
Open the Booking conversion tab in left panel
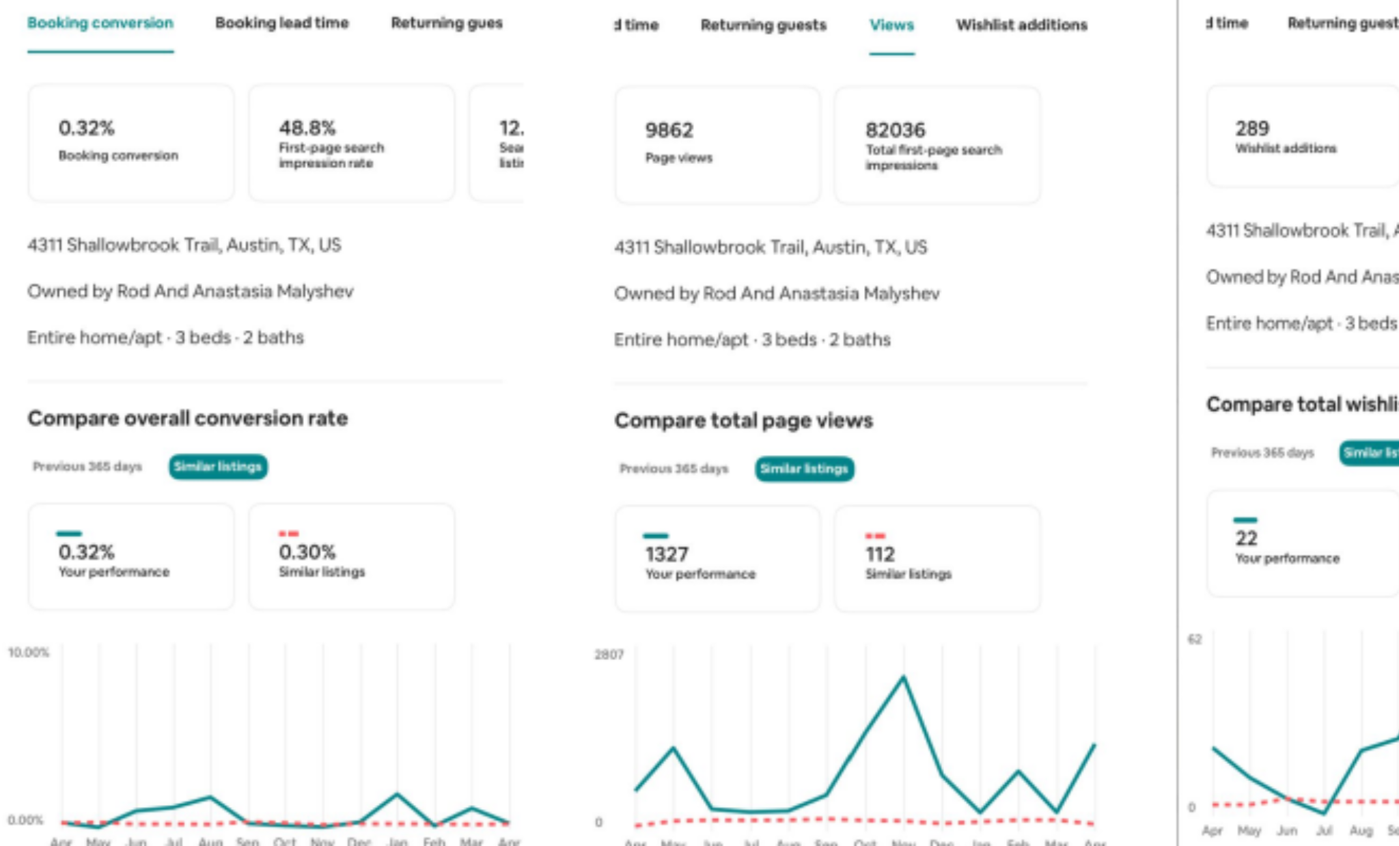pyautogui.click(x=100, y=23)
